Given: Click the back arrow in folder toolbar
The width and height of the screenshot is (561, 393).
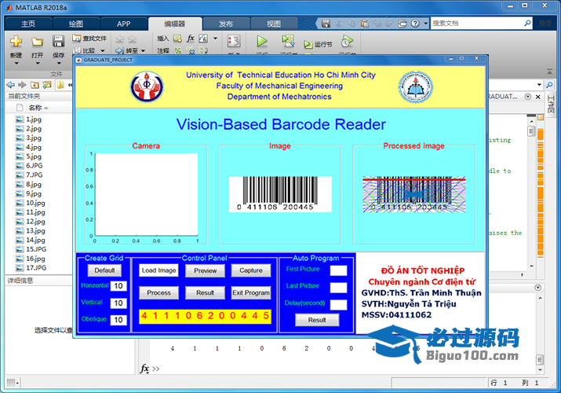Looking at the screenshot, I should pos(10,85).
